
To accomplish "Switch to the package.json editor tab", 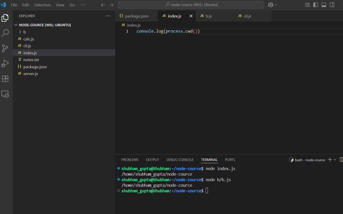I will (137, 16).
